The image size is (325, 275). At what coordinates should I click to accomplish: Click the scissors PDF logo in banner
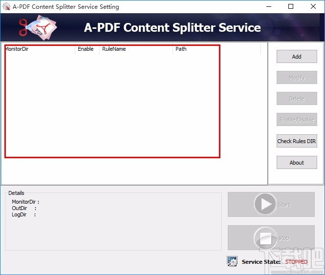(x=38, y=27)
